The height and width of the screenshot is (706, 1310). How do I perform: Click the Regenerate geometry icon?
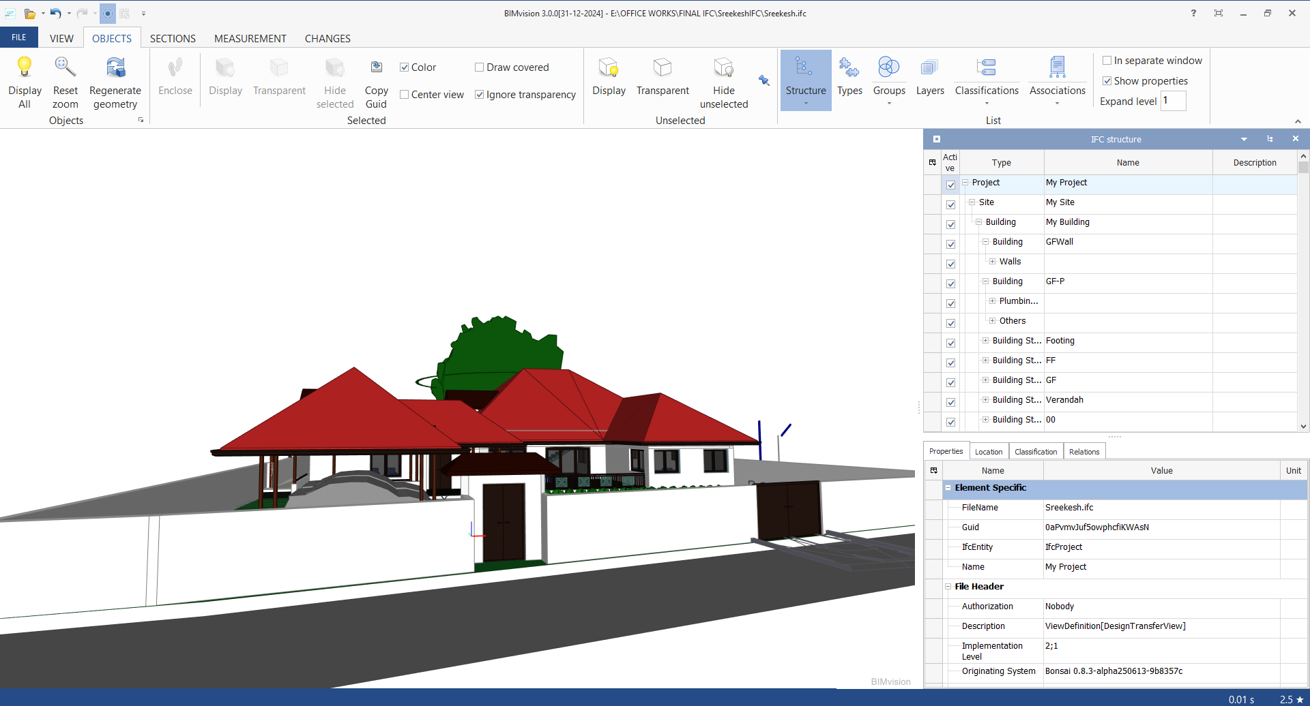click(x=115, y=67)
